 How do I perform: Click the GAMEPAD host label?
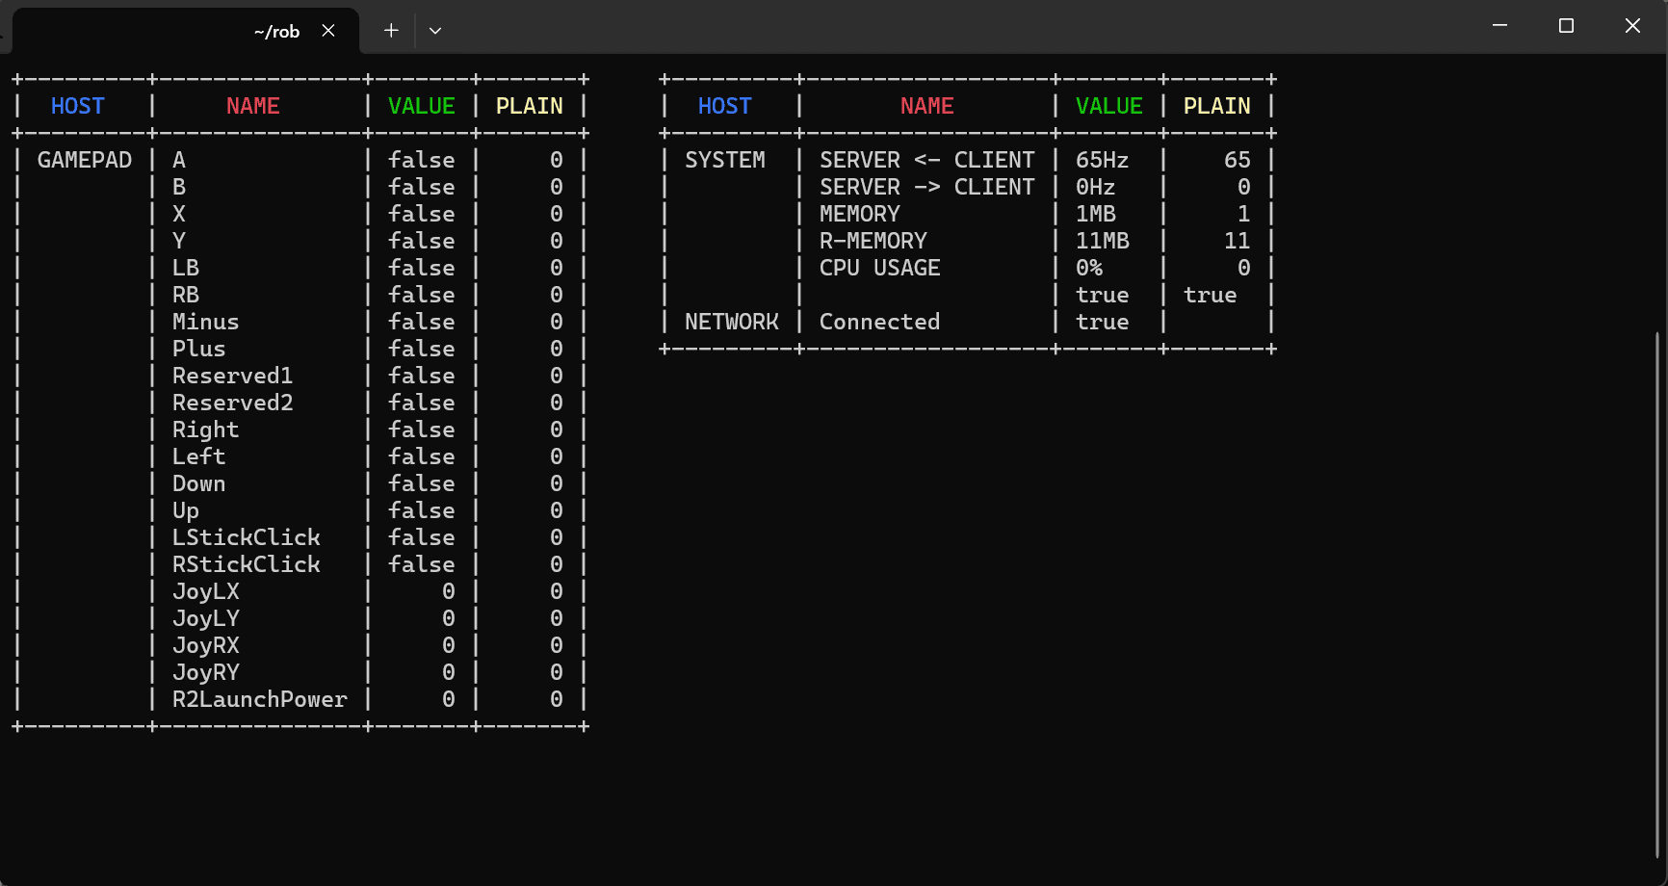(x=85, y=160)
